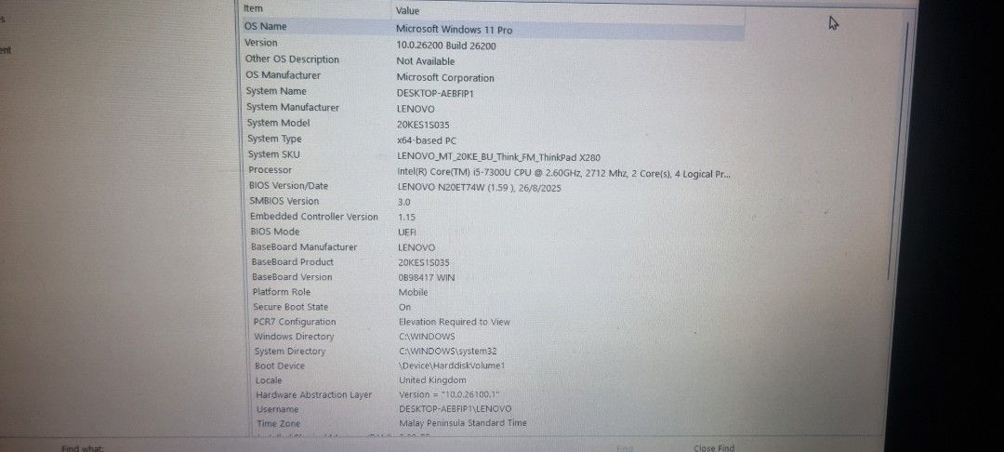Viewport: 1004px width, 452px height.
Task: Select the System Directory row
Action: (492, 352)
